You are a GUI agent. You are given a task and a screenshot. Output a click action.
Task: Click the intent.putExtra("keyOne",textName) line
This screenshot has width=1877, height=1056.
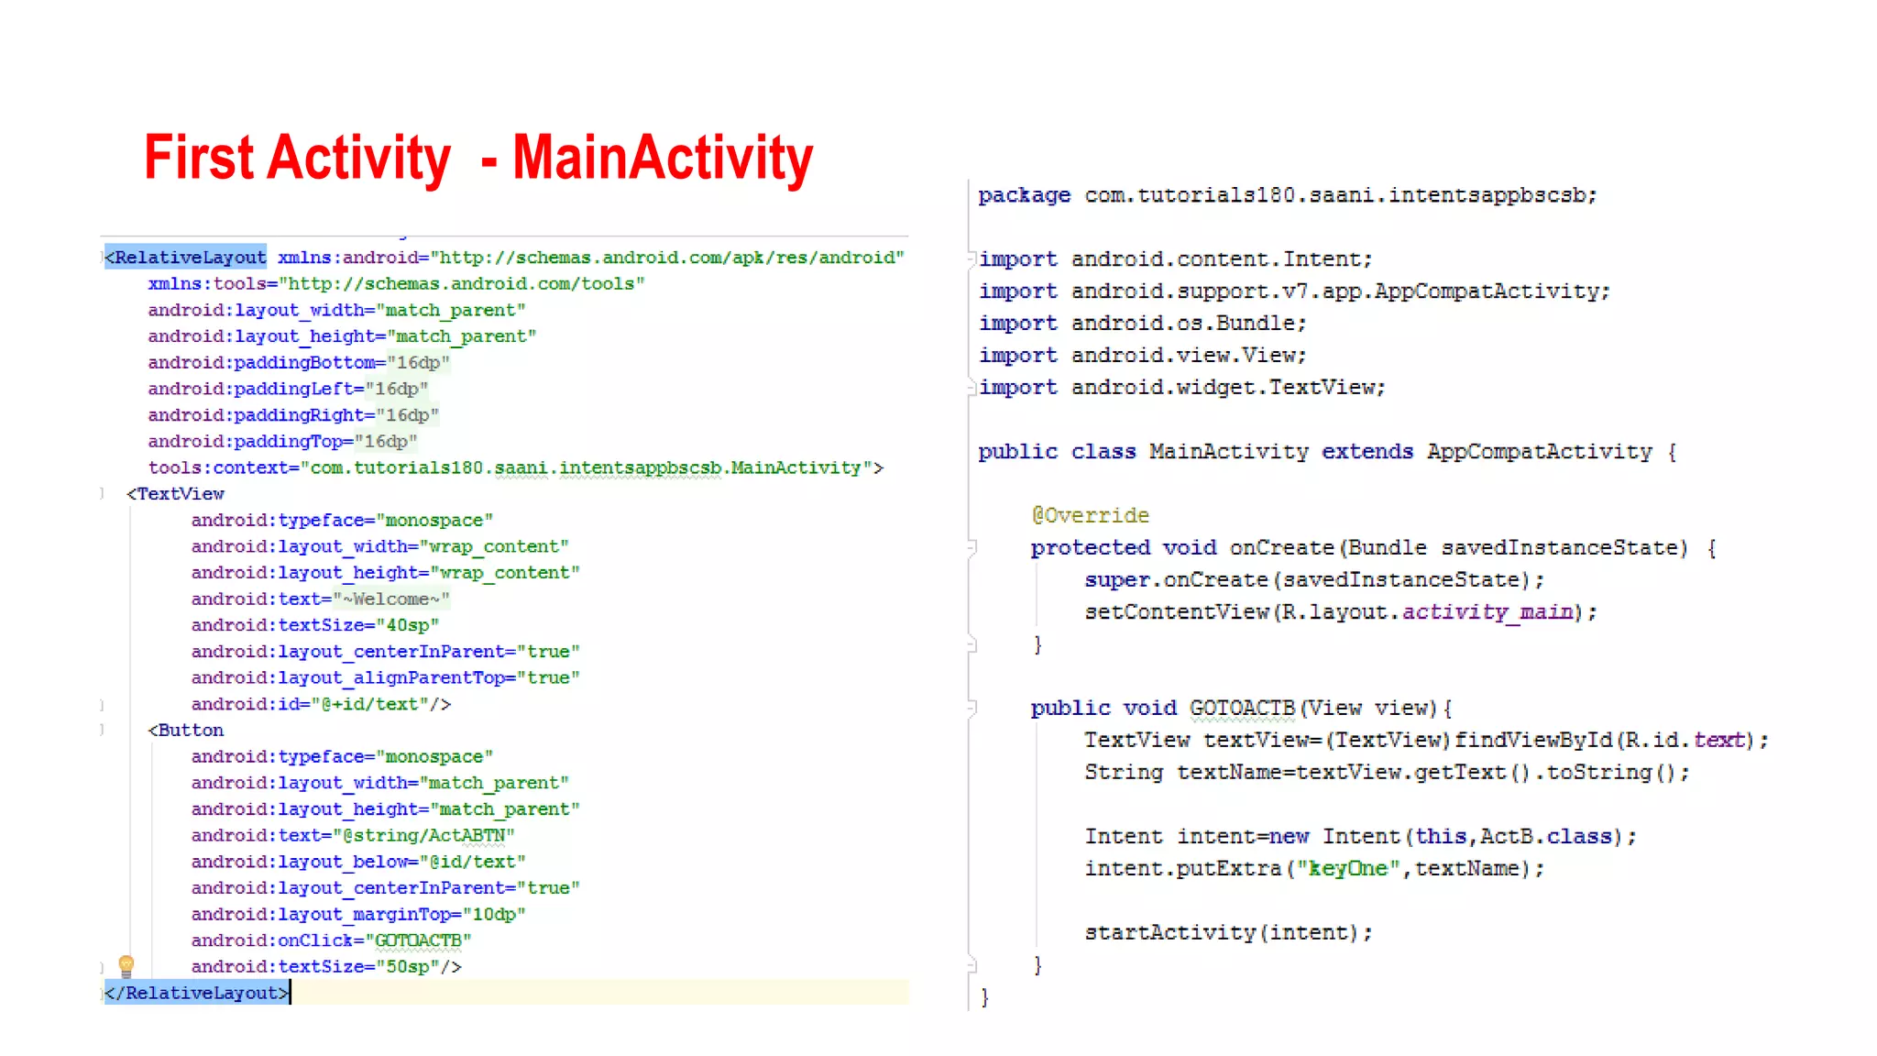(x=1314, y=868)
